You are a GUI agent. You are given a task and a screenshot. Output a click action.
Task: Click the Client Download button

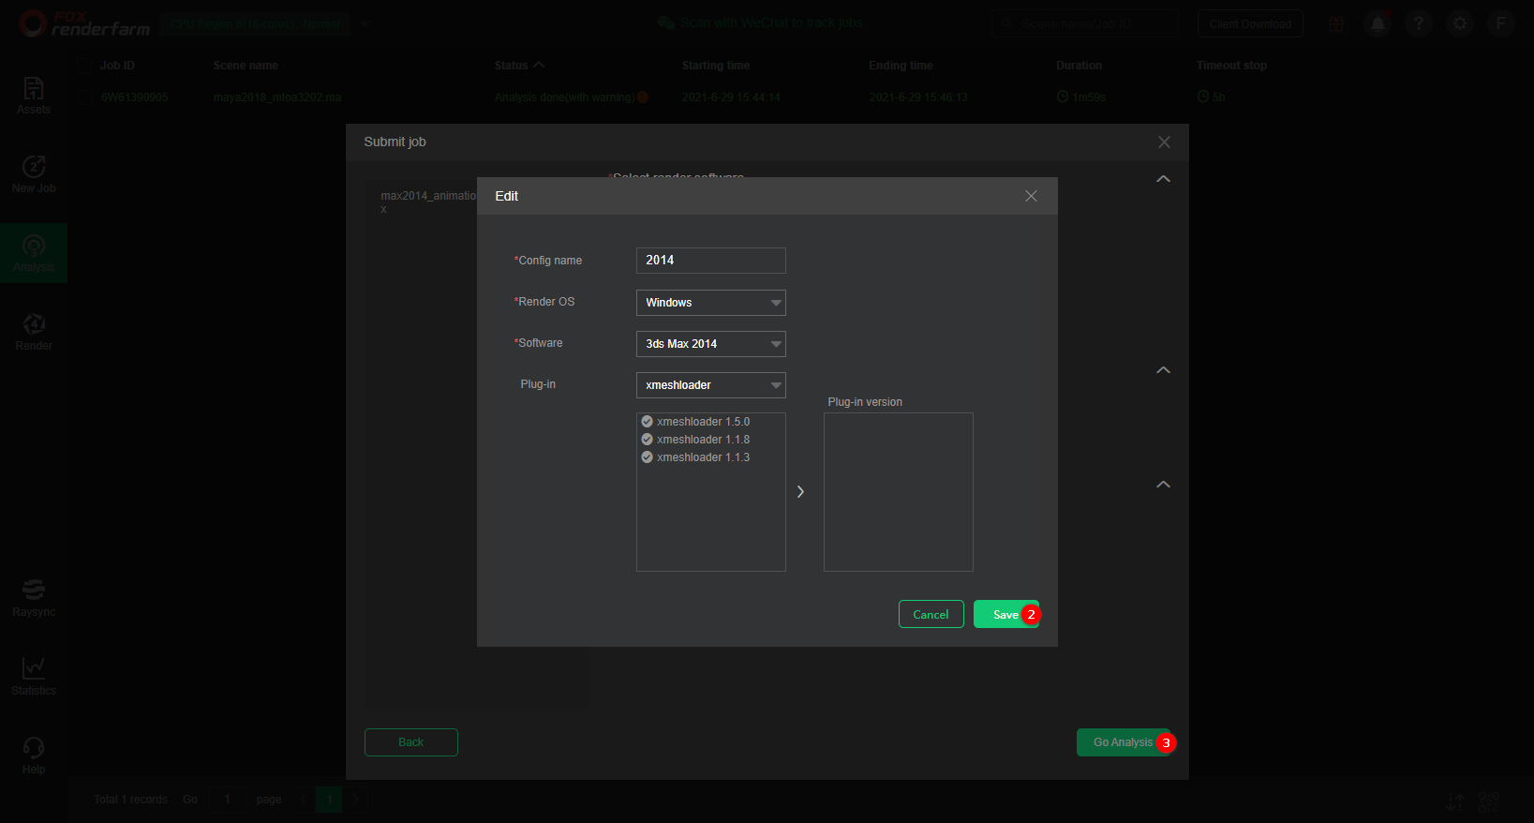coord(1250,23)
